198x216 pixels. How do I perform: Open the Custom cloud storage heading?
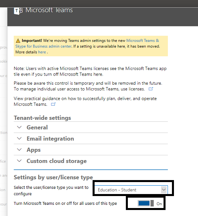tap(57, 161)
